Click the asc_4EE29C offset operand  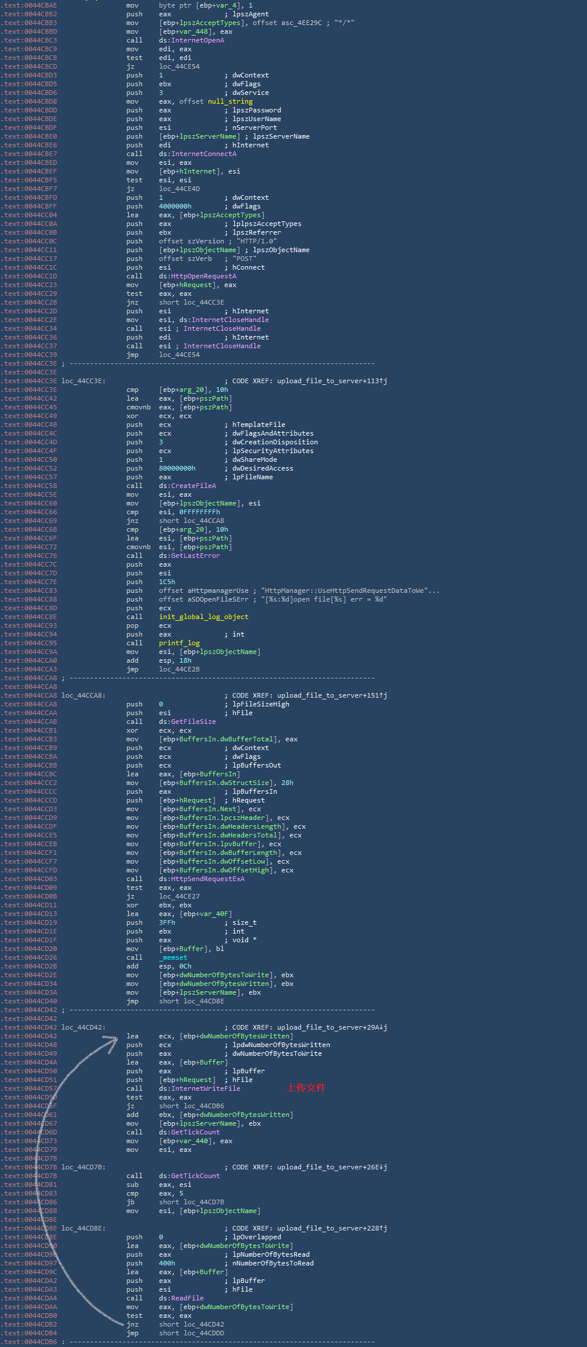click(297, 23)
